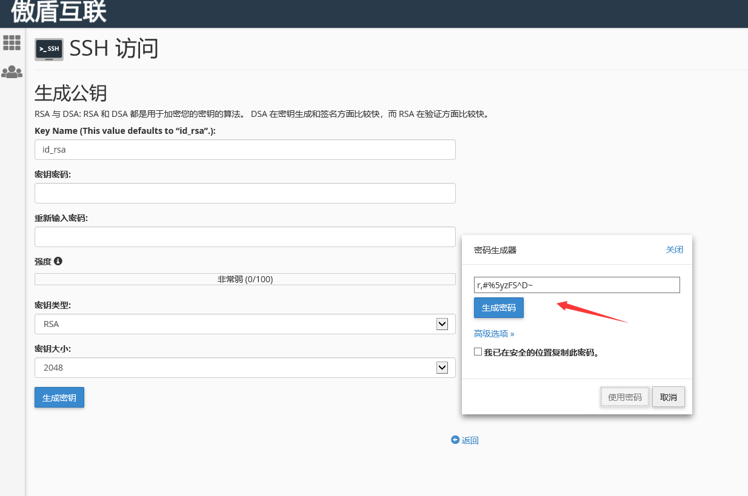Cancel the password generator with 取消
This screenshot has width=748, height=496.
point(669,397)
